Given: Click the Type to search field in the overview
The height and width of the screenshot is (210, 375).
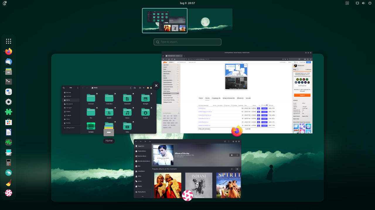Looking at the screenshot, I should coord(187,42).
